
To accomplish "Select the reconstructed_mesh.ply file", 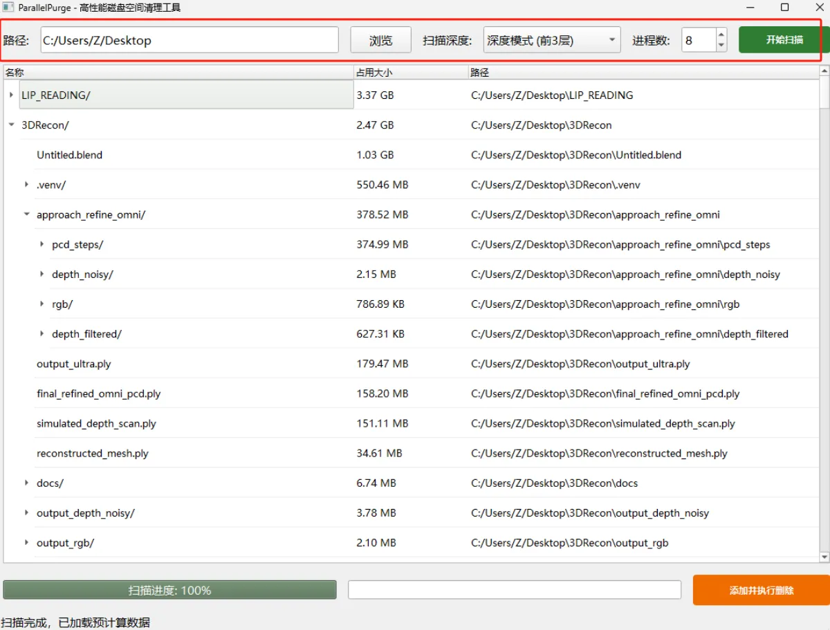I will tap(93, 453).
